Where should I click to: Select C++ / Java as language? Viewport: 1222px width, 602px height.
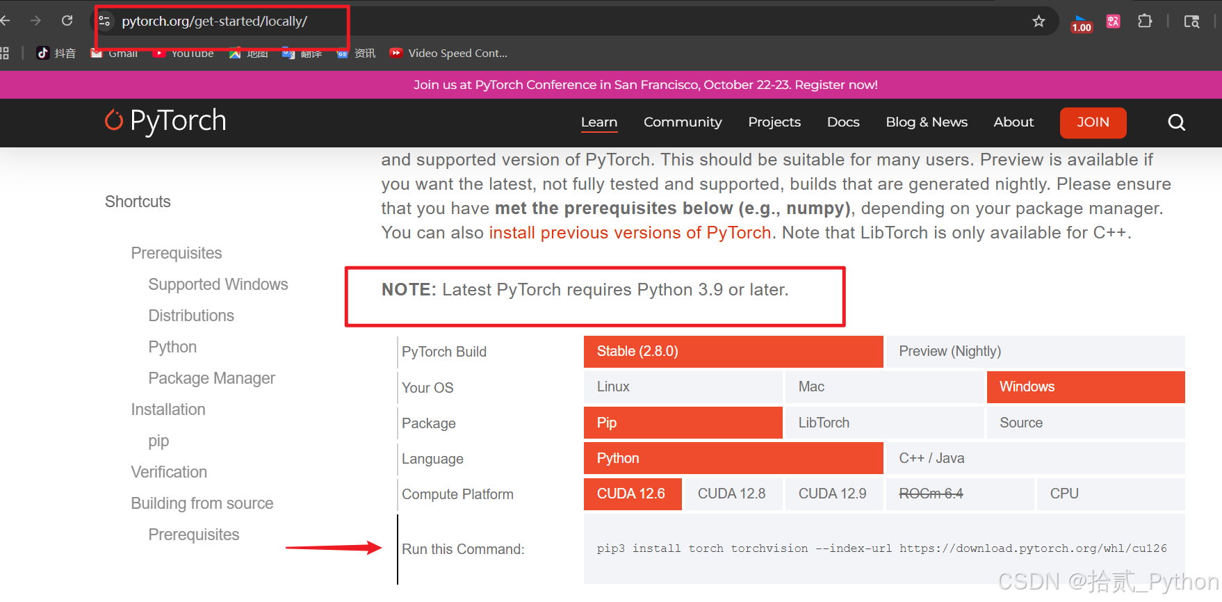coord(1036,458)
